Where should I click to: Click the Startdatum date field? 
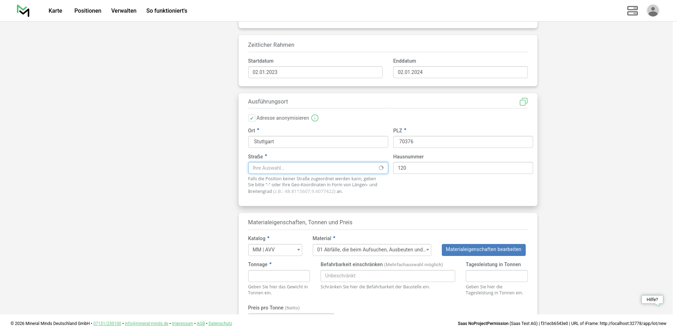[315, 72]
